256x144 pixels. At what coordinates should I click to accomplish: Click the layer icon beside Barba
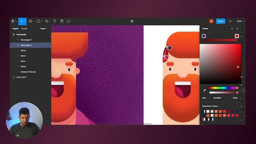coord(18,66)
